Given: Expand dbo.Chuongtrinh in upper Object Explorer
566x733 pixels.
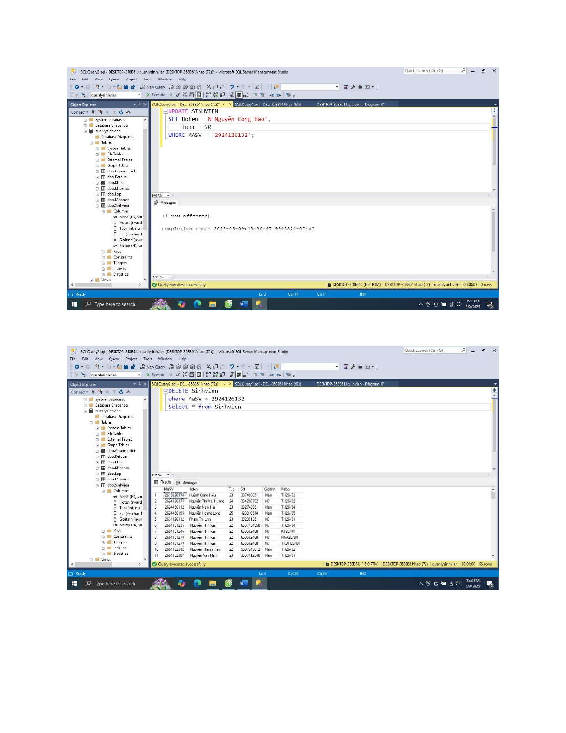Looking at the screenshot, I should click(x=97, y=172).
